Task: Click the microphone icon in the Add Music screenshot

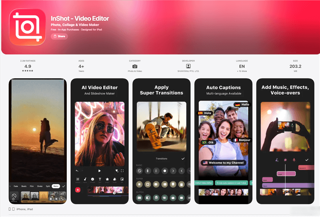Action: pyautogui.click(x=294, y=160)
